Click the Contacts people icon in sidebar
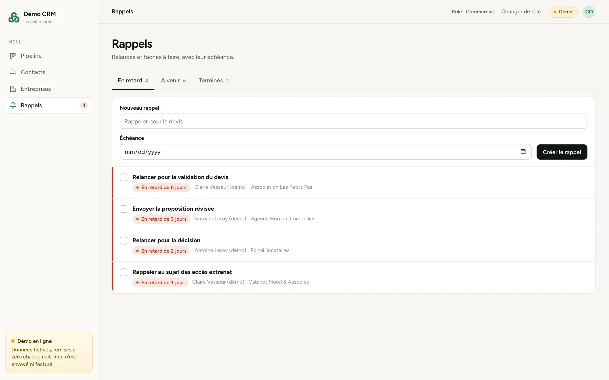609x380 pixels. point(13,72)
